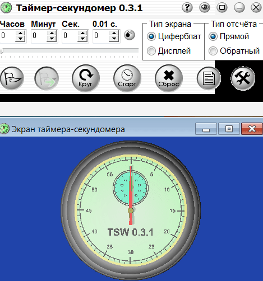Start the timer with Старт button
Viewport: 263px width, 281px height.
[x=127, y=78]
